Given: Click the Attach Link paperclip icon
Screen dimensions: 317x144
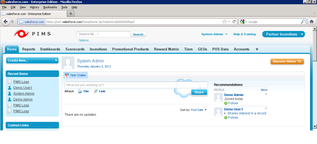Looking at the screenshot, I should point(96,91).
